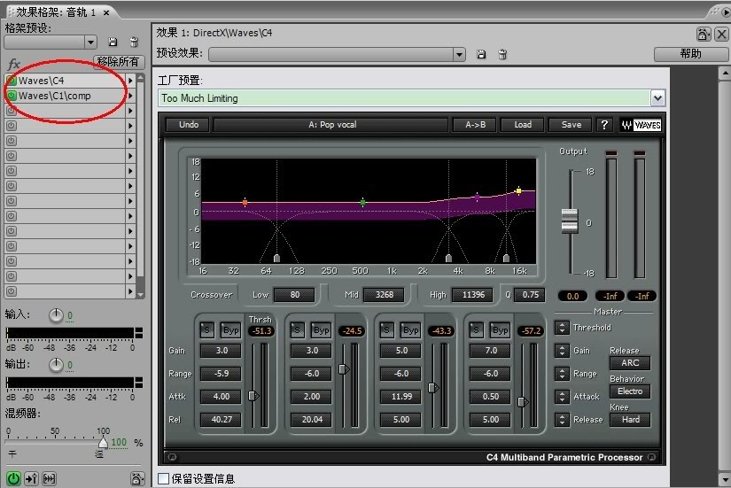The height and width of the screenshot is (488, 731).
Task: Expand the last effect slot arrow menu
Action: coord(130,291)
